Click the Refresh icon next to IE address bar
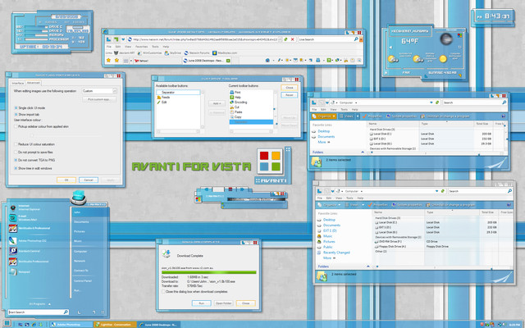Screen dimensions: 525x328 [285, 39]
